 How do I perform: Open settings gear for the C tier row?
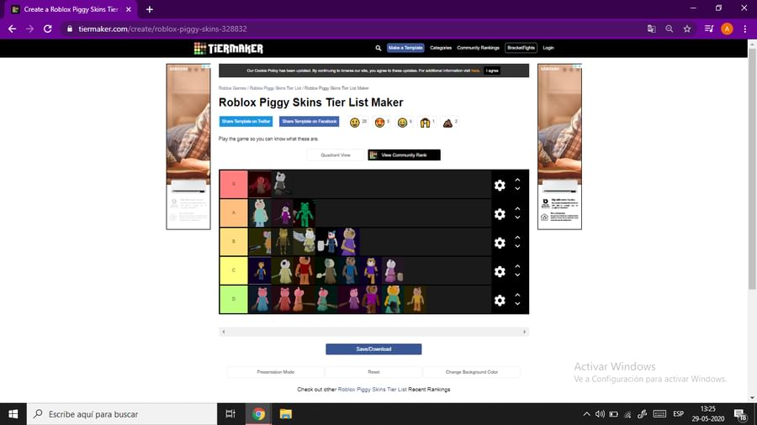[x=500, y=272]
